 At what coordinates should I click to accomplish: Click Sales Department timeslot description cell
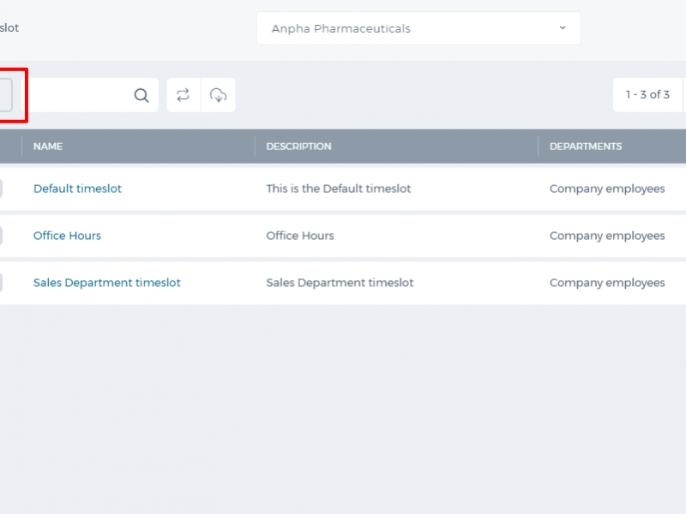pyautogui.click(x=340, y=283)
